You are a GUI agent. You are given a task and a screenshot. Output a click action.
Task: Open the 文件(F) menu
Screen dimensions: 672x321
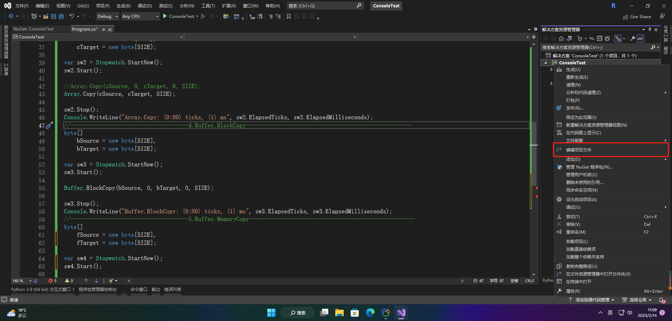[22, 6]
